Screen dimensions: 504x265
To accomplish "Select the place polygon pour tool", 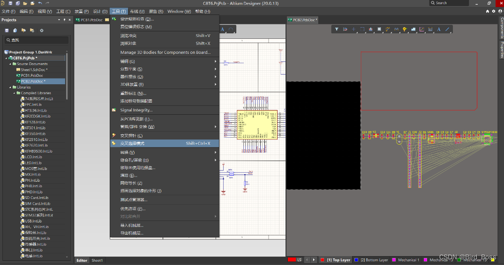I will (414, 29).
